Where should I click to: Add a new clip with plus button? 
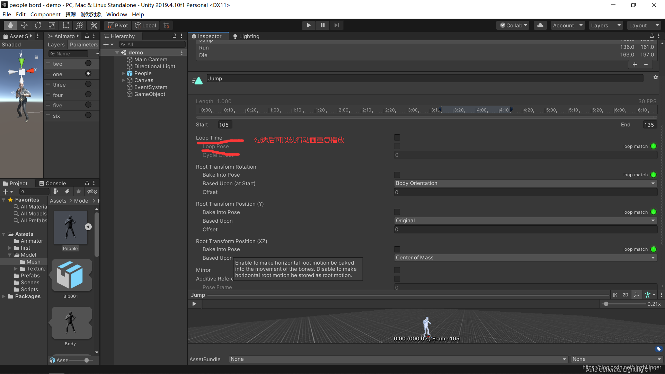point(635,64)
